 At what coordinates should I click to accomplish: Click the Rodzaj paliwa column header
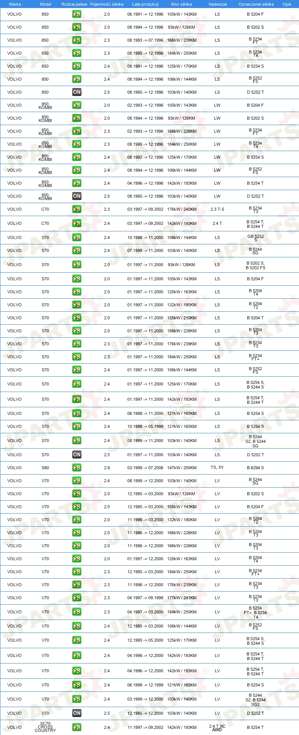[75, 4]
